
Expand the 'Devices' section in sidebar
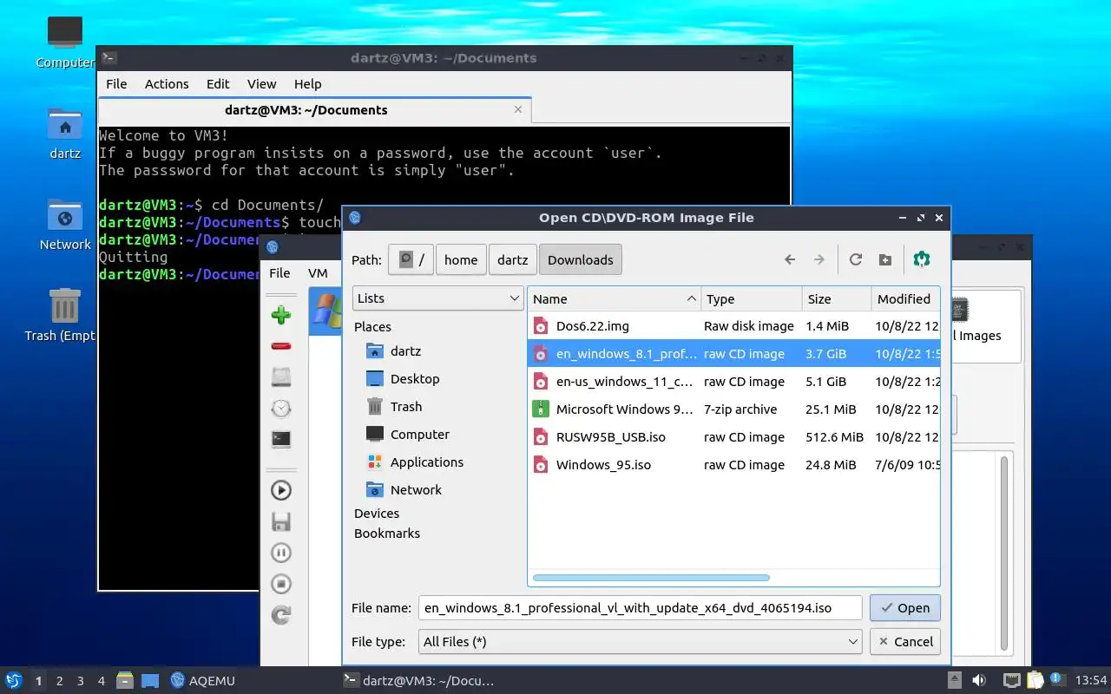377,514
